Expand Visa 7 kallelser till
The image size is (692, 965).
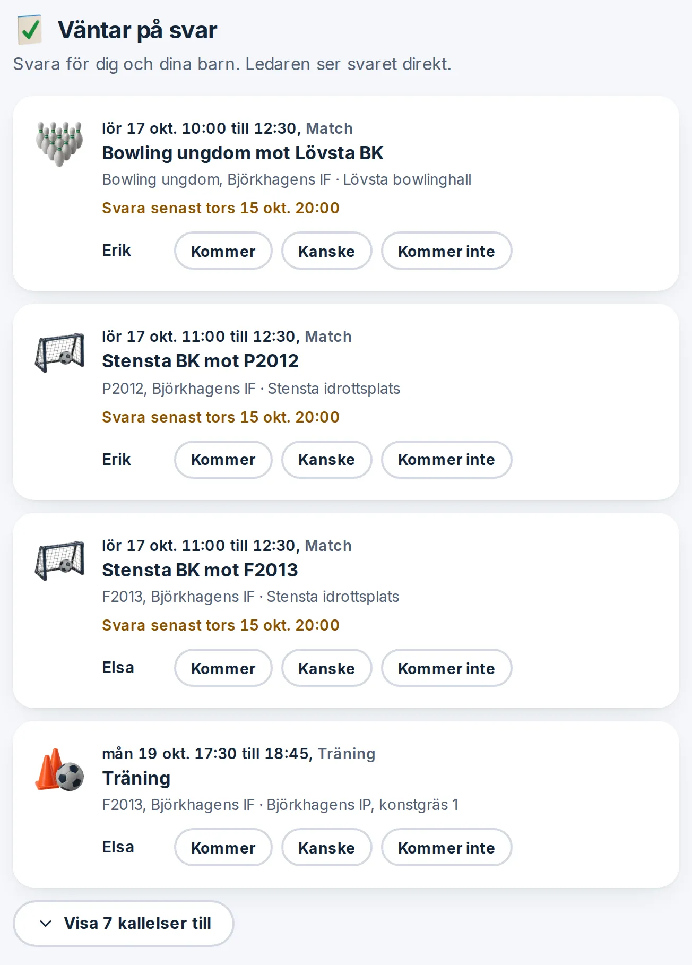click(123, 924)
